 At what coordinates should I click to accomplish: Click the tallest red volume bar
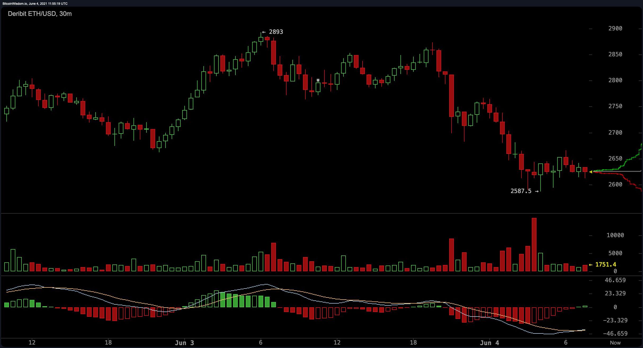[x=534, y=245]
